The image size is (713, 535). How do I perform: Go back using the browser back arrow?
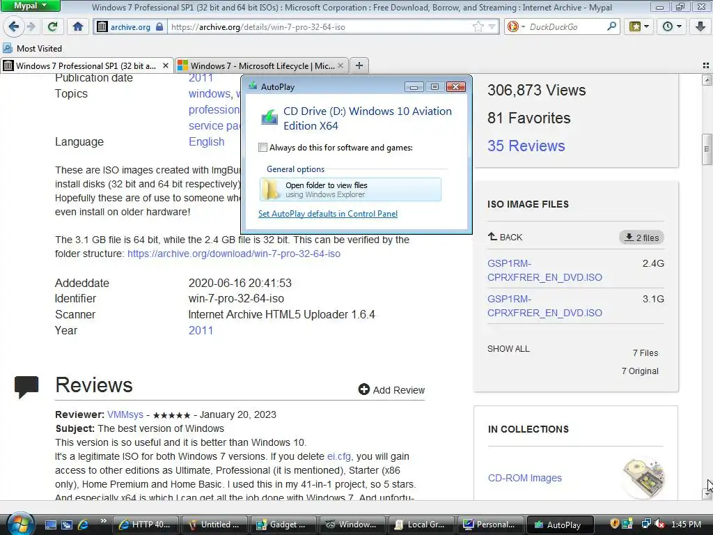point(14,27)
